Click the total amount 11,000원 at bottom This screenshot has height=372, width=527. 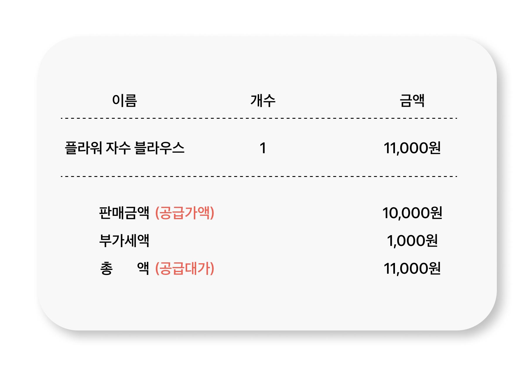(412, 269)
